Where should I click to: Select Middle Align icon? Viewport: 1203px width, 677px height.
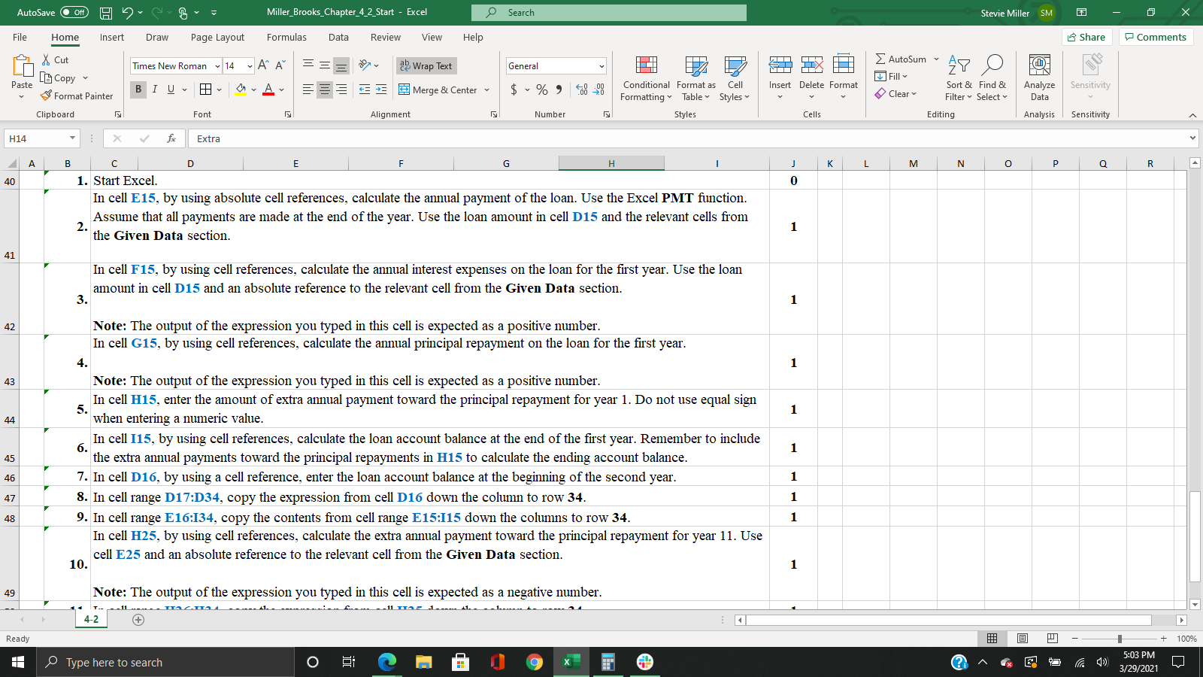tap(325, 65)
